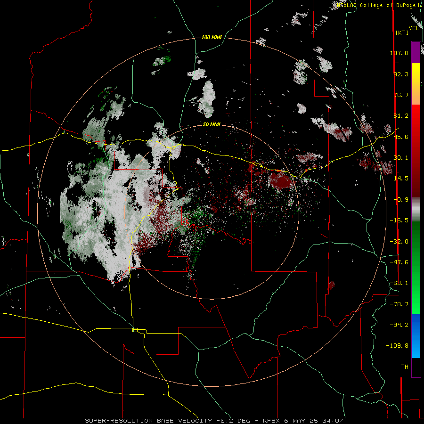This screenshot has height=424, width=424.
Task: Select the -16.5 velocity scale value
Action: point(399,220)
